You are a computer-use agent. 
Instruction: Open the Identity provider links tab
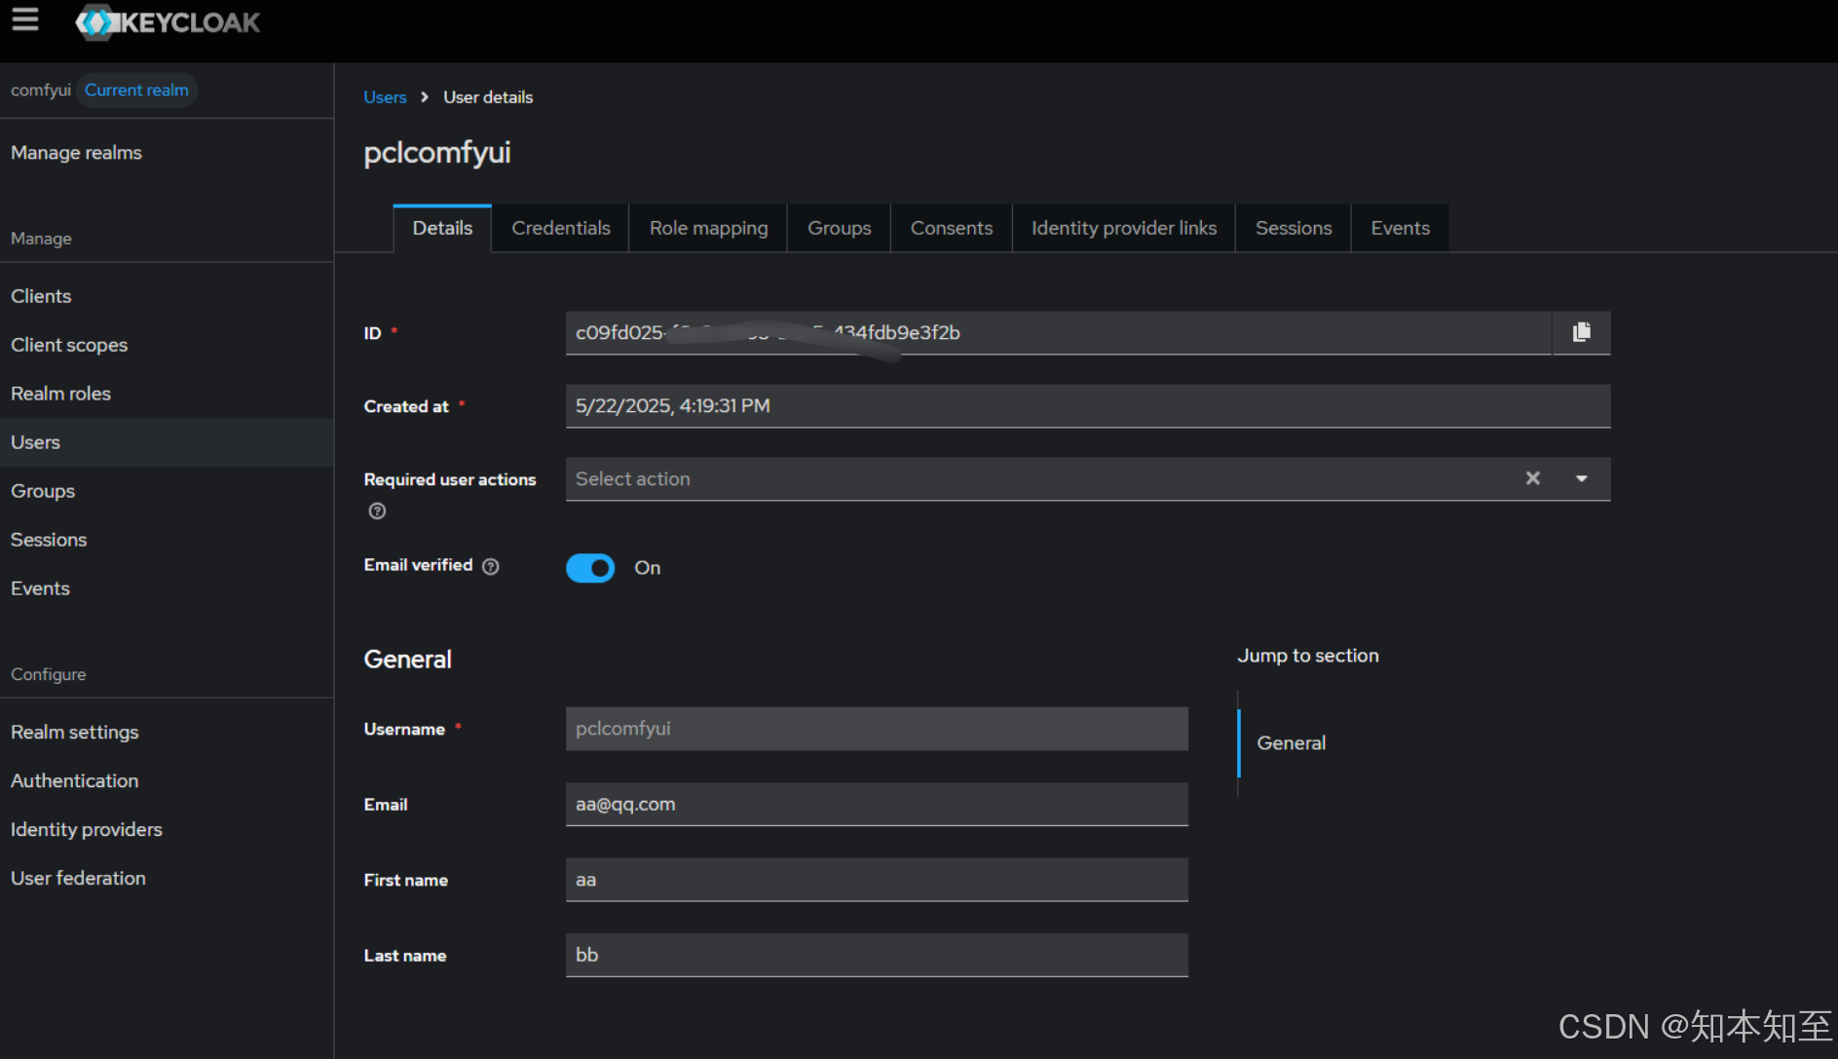tap(1124, 228)
